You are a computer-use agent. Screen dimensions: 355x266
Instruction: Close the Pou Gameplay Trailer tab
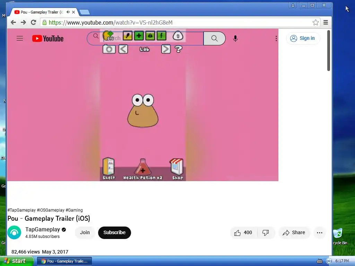pos(73,12)
